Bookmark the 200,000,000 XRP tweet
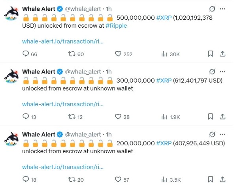 211,179
